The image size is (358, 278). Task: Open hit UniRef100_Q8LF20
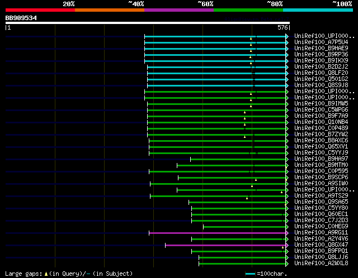tap(321, 73)
